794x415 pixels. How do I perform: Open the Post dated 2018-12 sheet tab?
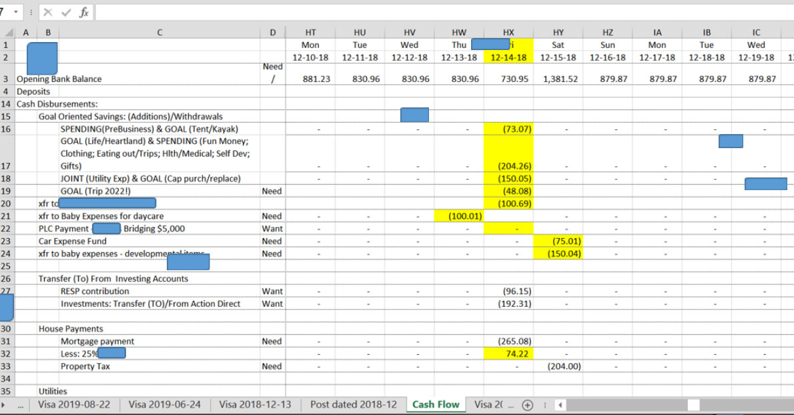tap(353, 404)
